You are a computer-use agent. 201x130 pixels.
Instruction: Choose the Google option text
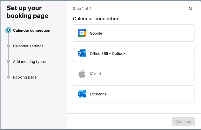[x=96, y=33]
